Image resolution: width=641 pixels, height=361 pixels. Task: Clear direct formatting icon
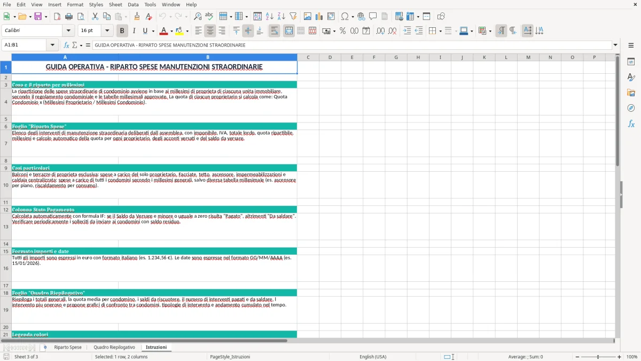[x=149, y=17]
